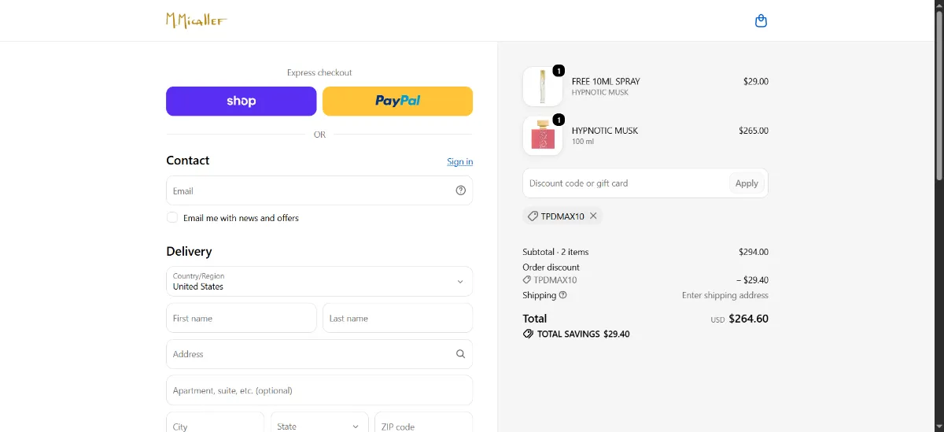This screenshot has height=432, width=944.
Task: Click the $265.00 item price
Action: pos(754,131)
